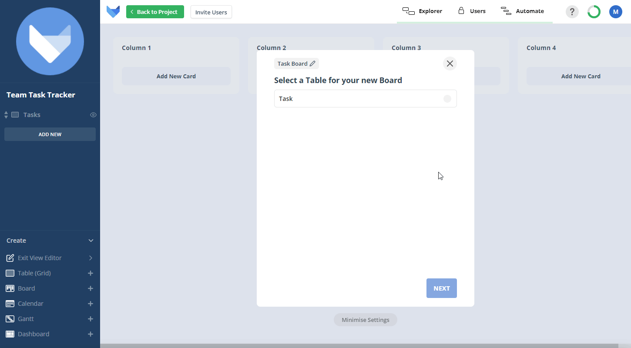Switch to the Users tab
The width and height of the screenshot is (631, 348).
coord(472,11)
